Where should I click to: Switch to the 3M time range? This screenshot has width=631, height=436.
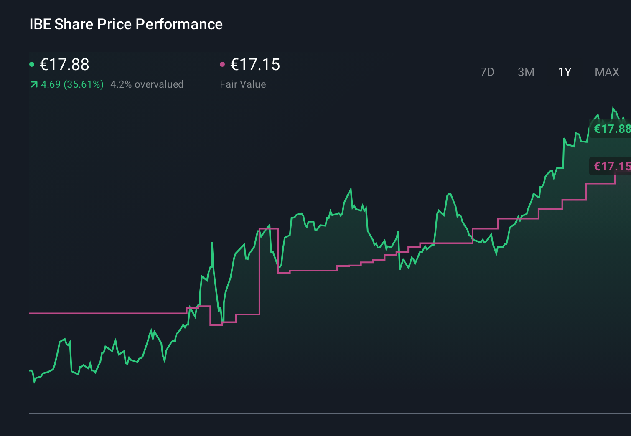(526, 72)
